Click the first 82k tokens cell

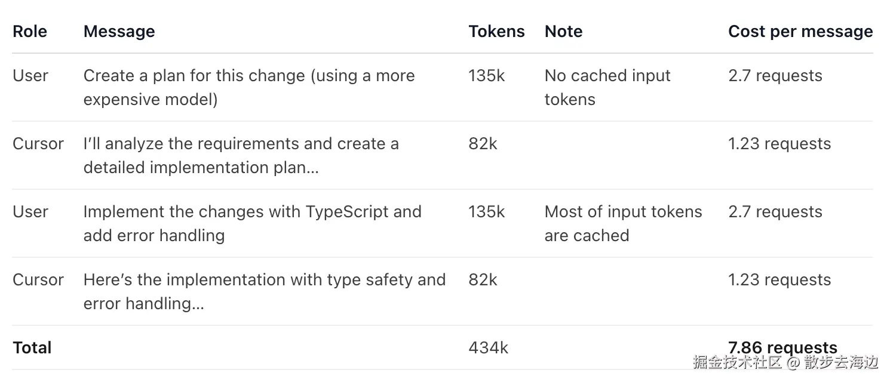coord(483,144)
